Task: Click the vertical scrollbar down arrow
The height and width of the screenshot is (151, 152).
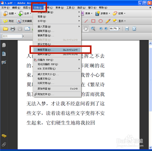Action: tap(150, 148)
